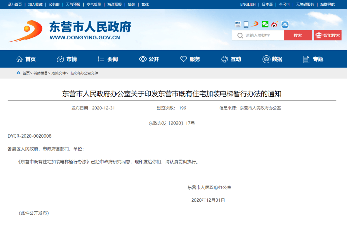Select the 专题 special topics menu
Image resolution: width=347 pixels, height=226 pixels.
coord(313,59)
